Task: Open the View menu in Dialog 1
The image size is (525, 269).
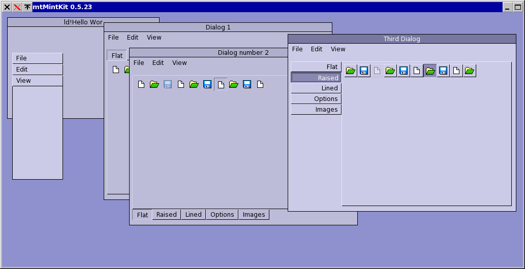Action: point(154,38)
